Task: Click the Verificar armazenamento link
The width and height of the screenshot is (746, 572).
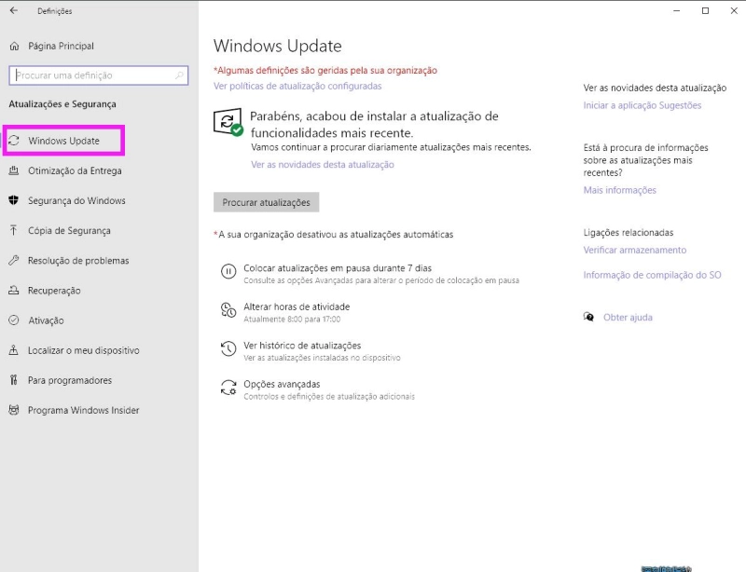Action: click(634, 250)
